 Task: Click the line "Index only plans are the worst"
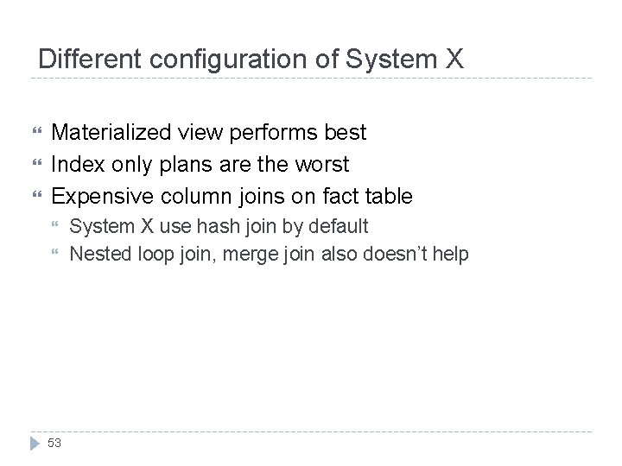click(x=200, y=164)
